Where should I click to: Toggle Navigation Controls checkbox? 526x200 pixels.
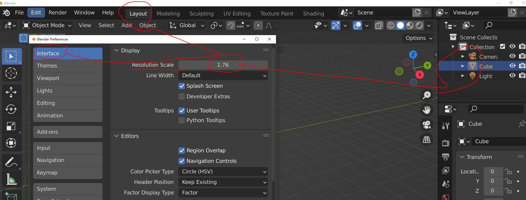[x=182, y=161]
